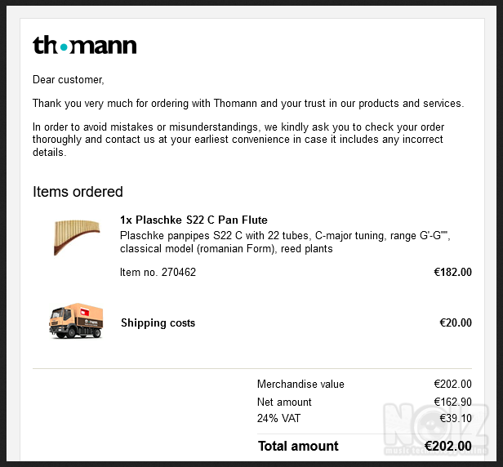Click the panpipes product description text

(285, 242)
